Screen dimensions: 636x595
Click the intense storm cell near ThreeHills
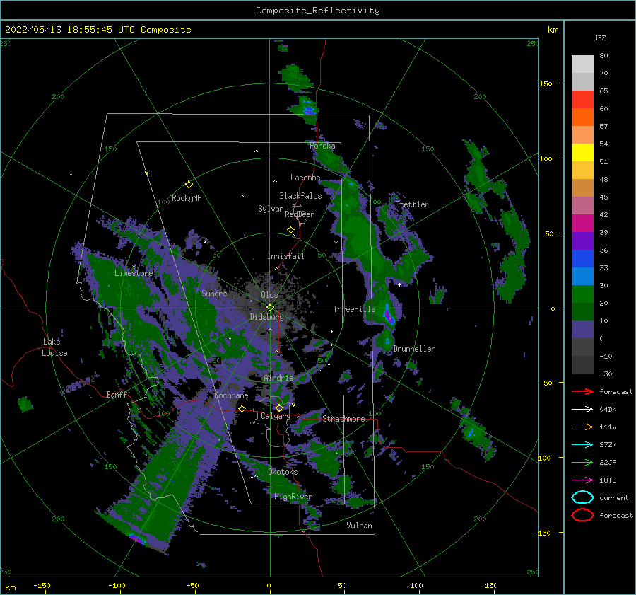389,315
